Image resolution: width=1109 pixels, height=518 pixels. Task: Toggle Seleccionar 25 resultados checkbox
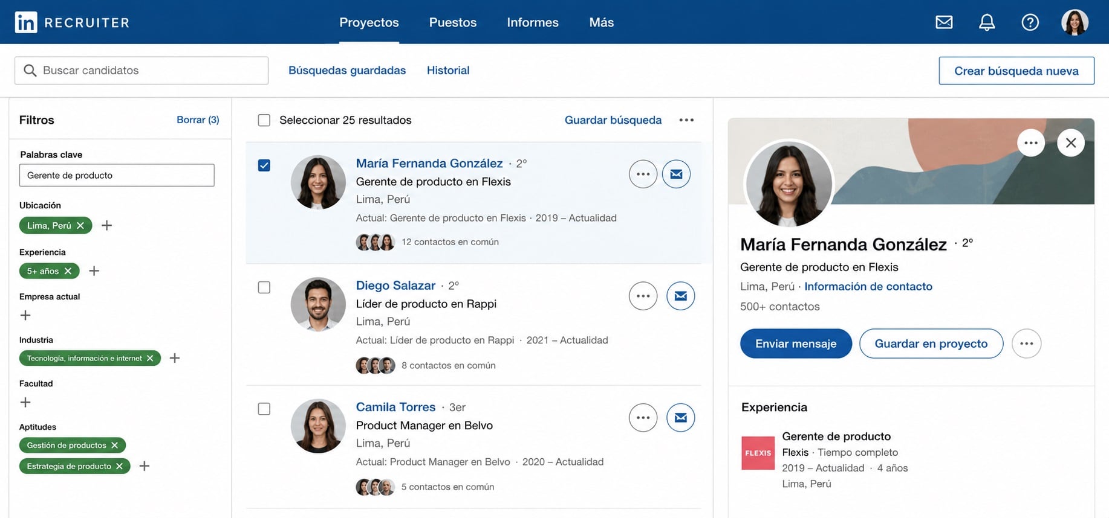[x=264, y=120]
